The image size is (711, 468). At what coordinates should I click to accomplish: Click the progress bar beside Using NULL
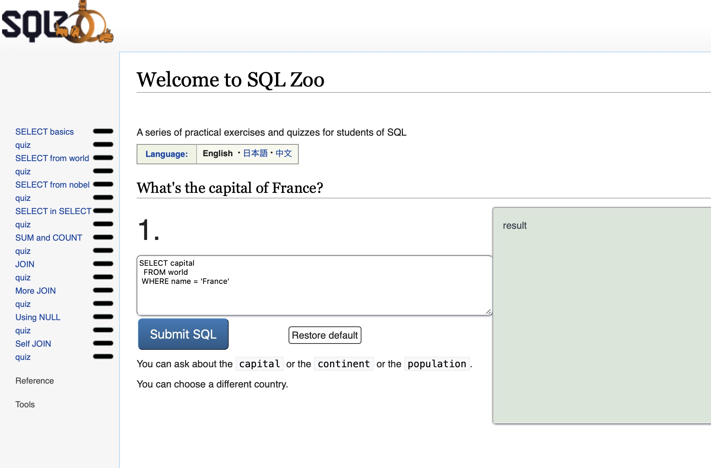pyautogui.click(x=103, y=317)
